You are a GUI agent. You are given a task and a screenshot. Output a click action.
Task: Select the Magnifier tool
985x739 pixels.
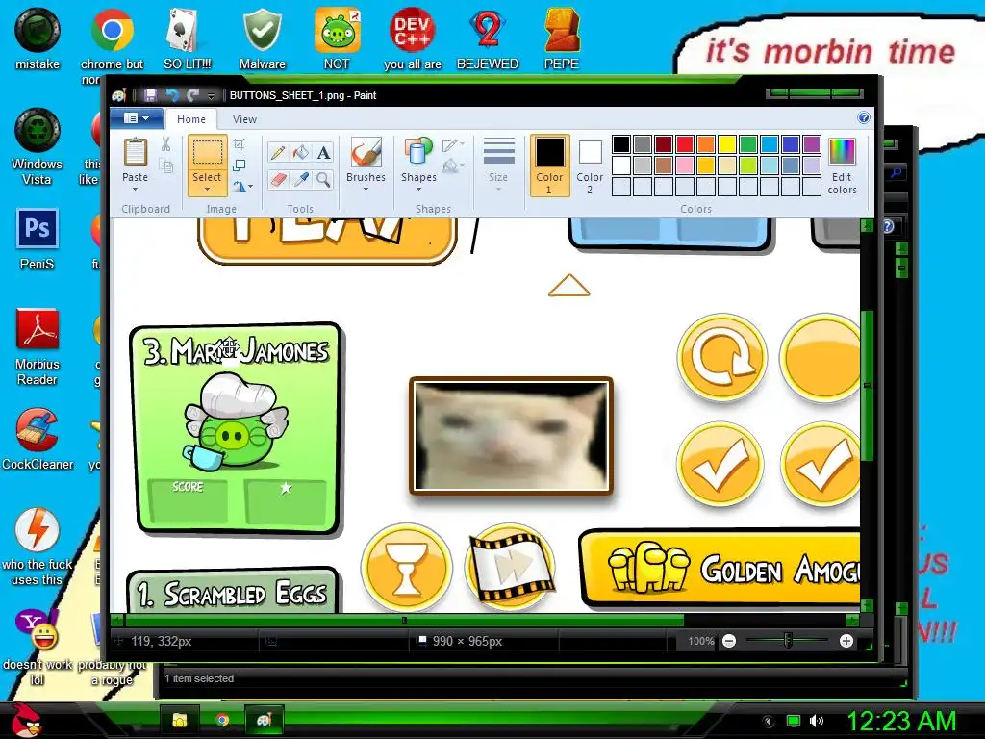coord(323,180)
